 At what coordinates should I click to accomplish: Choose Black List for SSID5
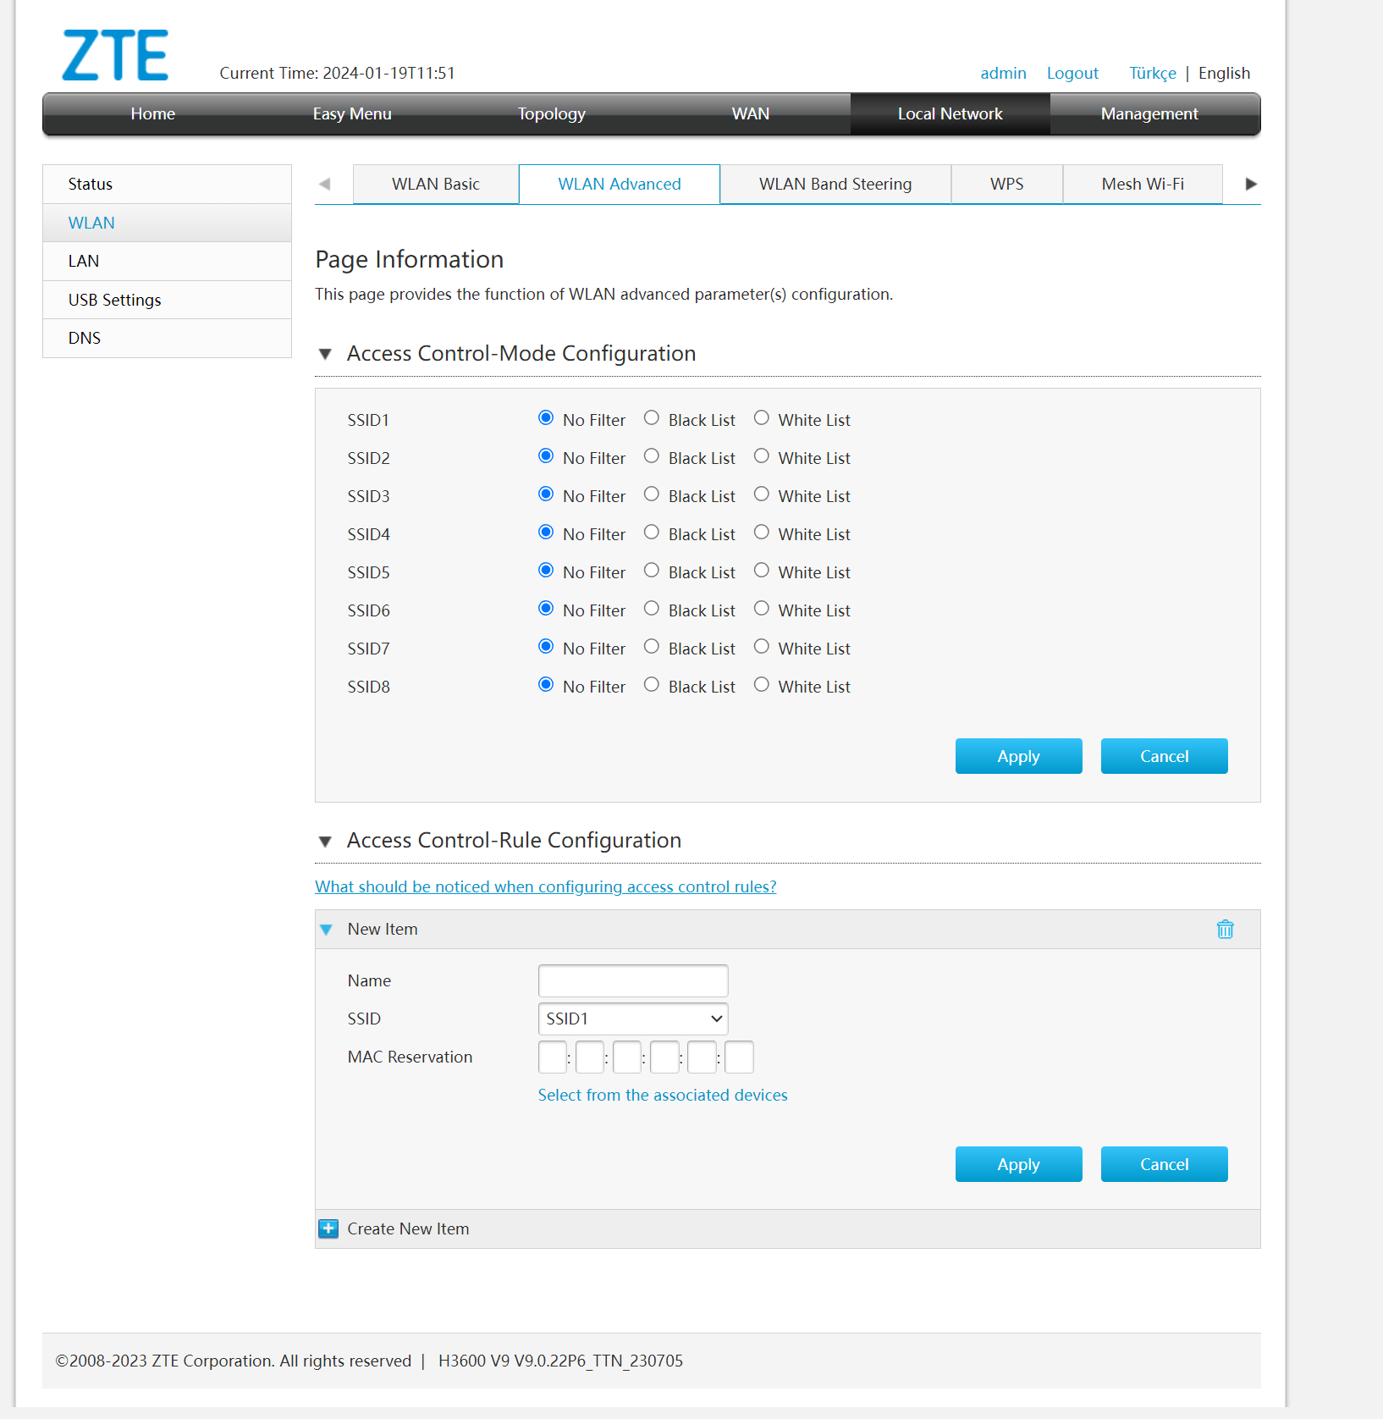tap(651, 571)
